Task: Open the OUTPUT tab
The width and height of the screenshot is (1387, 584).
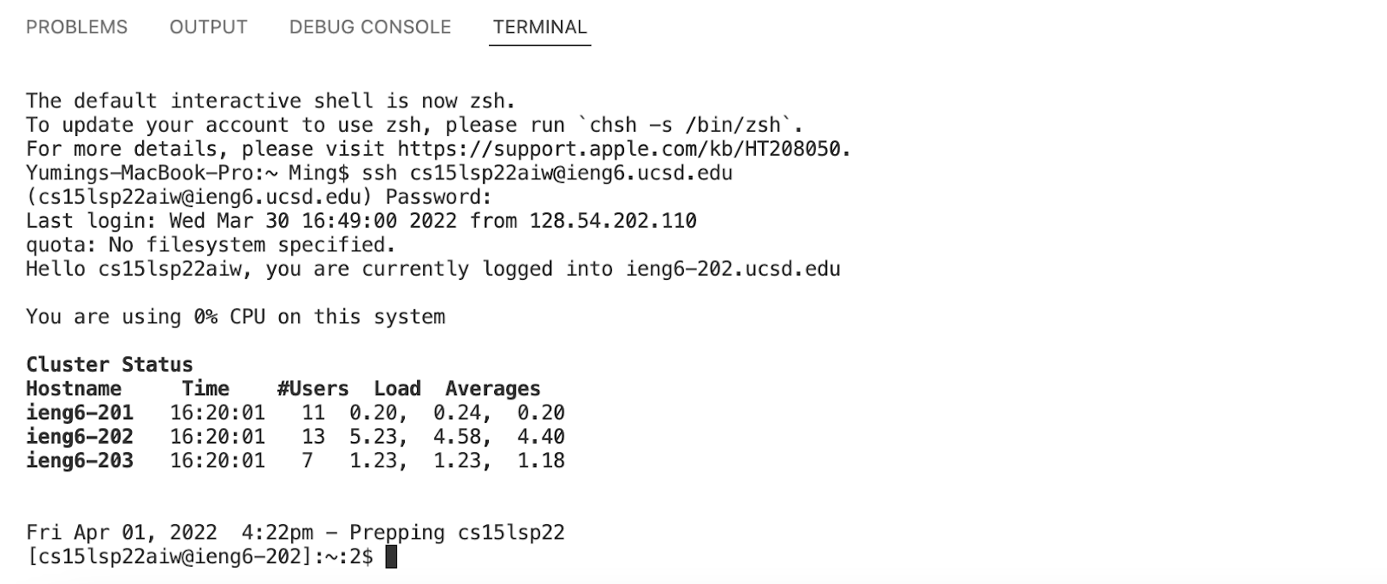Action: (207, 27)
